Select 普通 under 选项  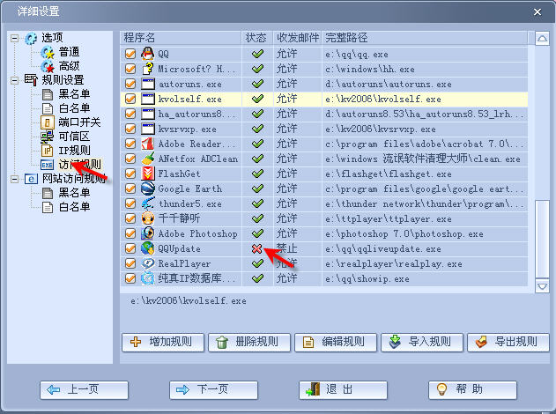69,52
